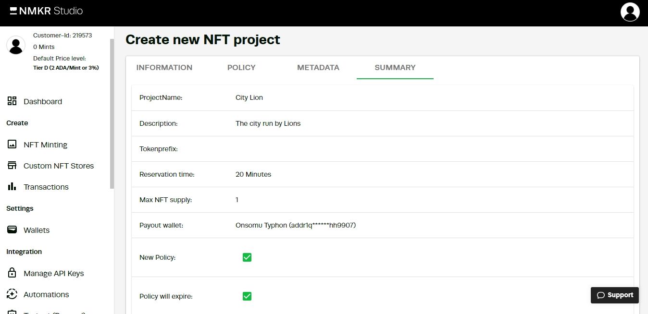Image resolution: width=648 pixels, height=314 pixels.
Task: Click the Wallets card icon
Action: click(x=12, y=230)
